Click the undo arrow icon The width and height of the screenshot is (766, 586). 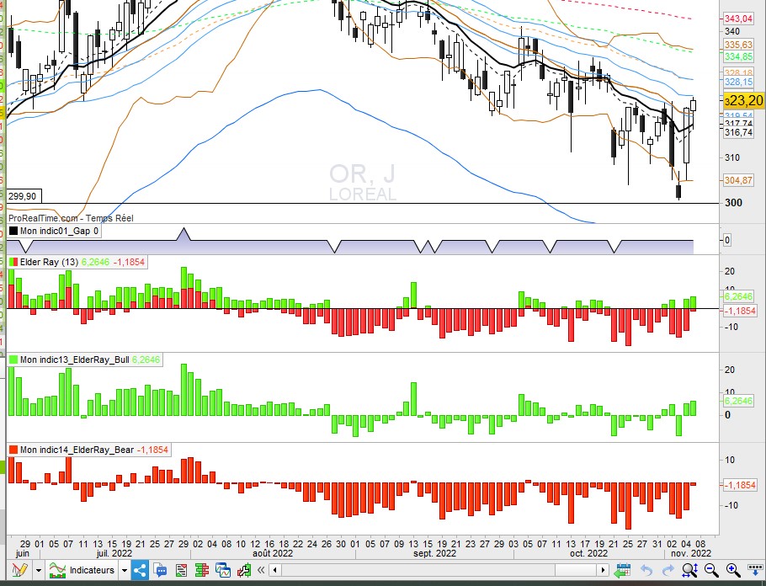(x=646, y=570)
